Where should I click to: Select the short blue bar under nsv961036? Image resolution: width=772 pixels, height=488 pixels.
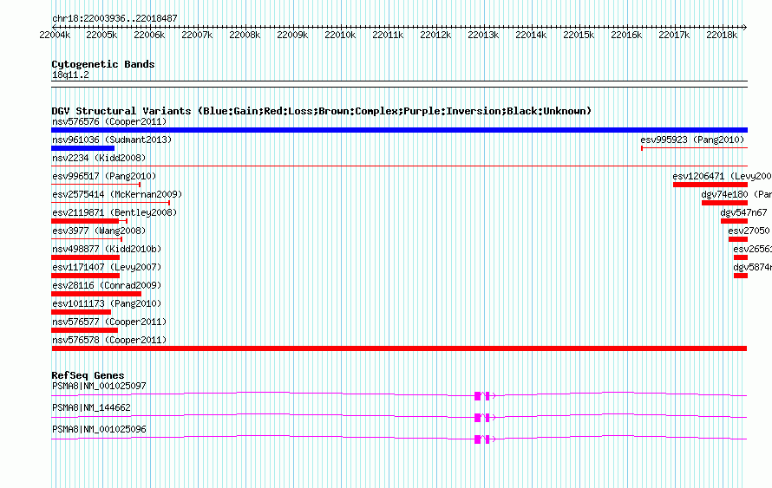(82, 148)
